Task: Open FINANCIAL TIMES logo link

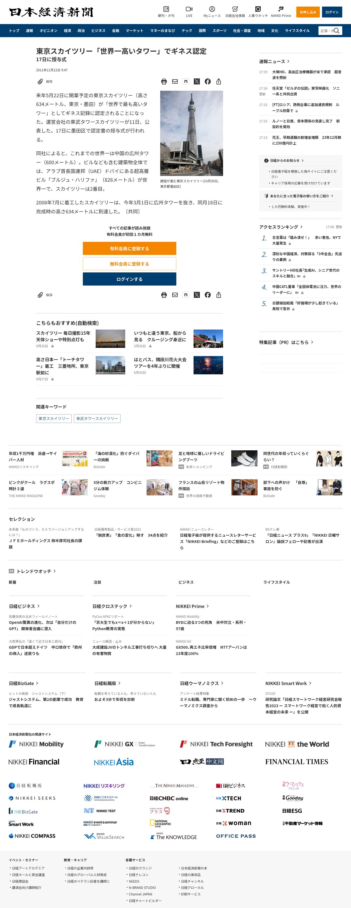Action: [x=297, y=762]
